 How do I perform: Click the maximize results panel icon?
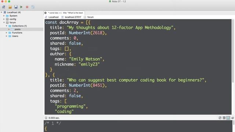click(x=232, y=118)
